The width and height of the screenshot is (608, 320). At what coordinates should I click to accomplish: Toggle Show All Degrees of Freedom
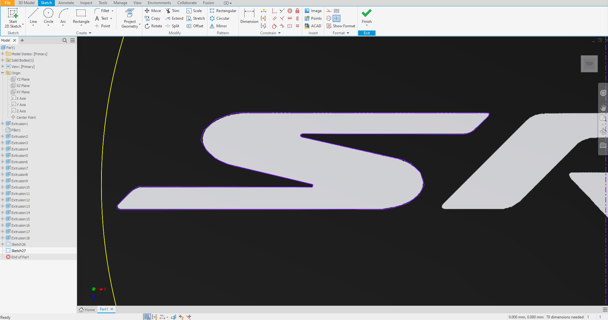(x=181, y=317)
